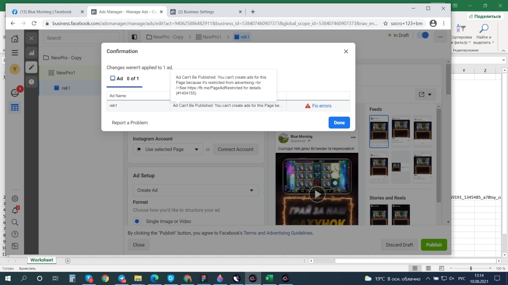
Task: Close the editing pane with X icon
Action: (31, 38)
